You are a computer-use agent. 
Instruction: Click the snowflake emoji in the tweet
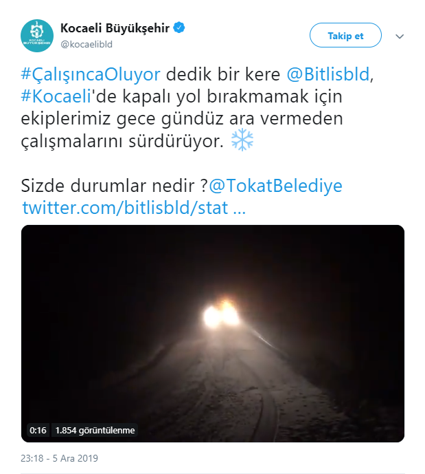coord(242,140)
